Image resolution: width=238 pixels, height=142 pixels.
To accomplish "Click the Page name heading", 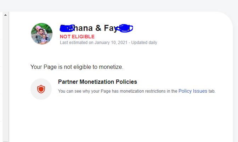I will pyautogui.click(x=96, y=28).
